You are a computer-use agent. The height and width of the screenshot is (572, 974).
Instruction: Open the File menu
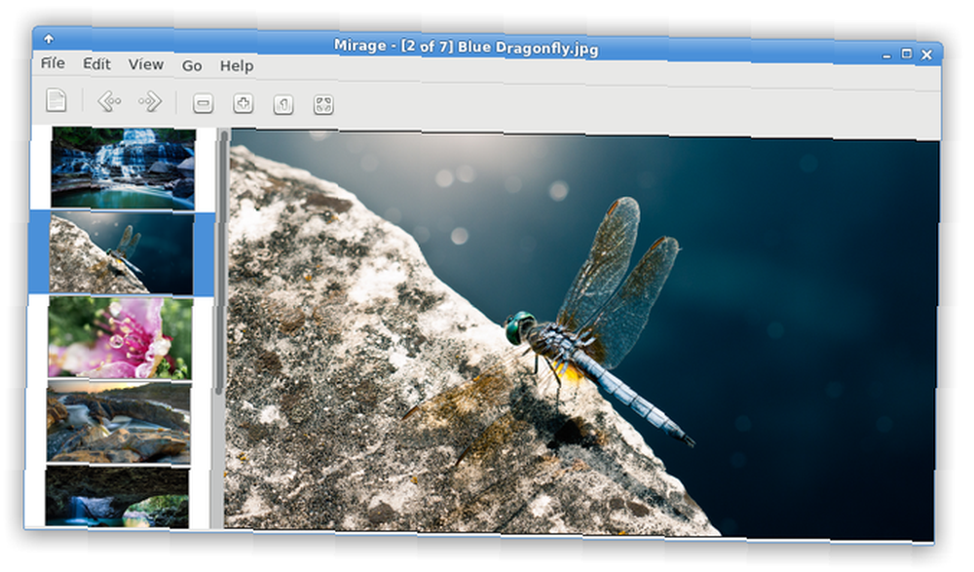[53, 62]
